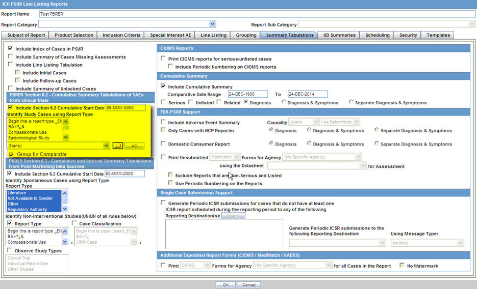Viewport: 477px width, 289px height.
Task: Switch to Subject of Report tab
Action: (x=26, y=35)
